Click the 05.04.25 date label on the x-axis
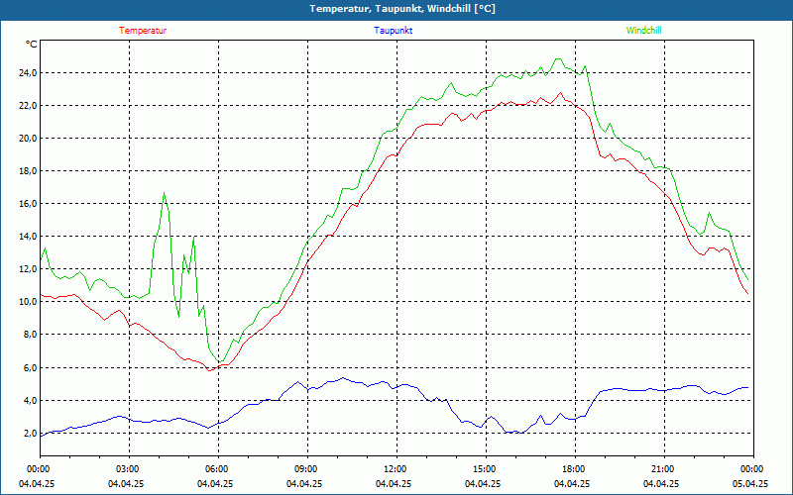793x495 pixels. pos(750,483)
